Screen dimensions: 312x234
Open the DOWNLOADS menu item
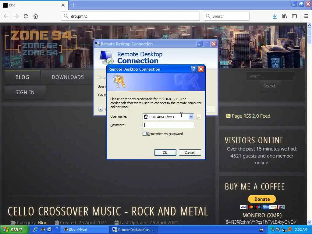point(68,77)
